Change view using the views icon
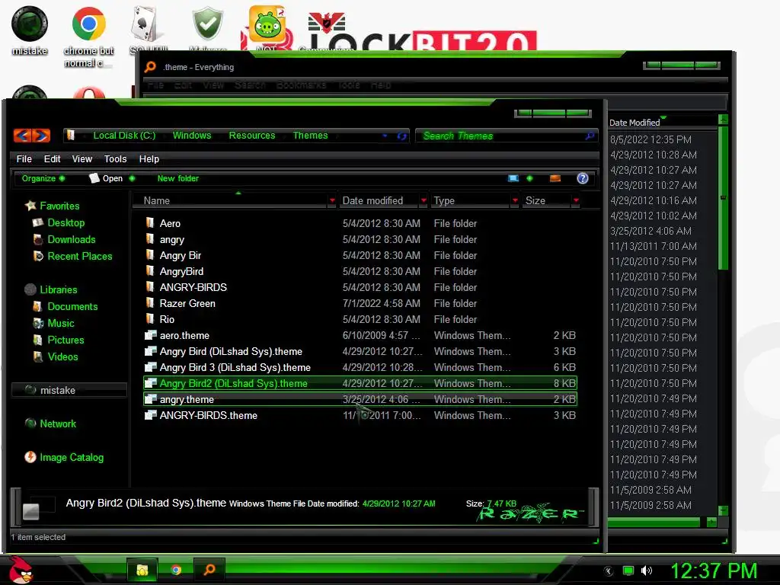This screenshot has height=585, width=780. click(x=513, y=178)
